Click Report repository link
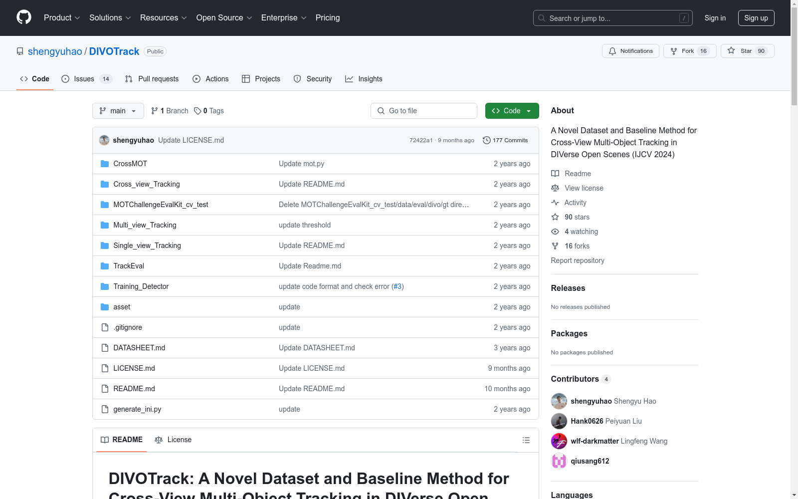Viewport: 798px width, 499px height. 578,260
